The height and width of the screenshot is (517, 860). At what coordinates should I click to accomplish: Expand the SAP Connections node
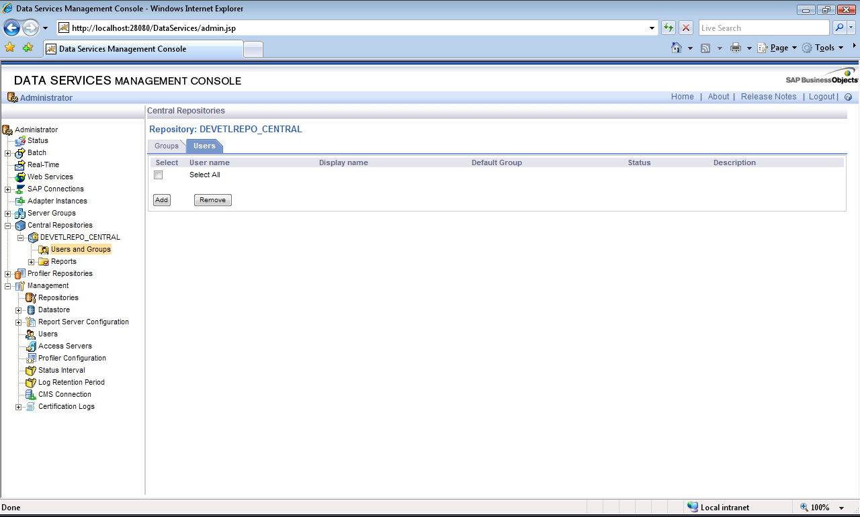(8, 189)
